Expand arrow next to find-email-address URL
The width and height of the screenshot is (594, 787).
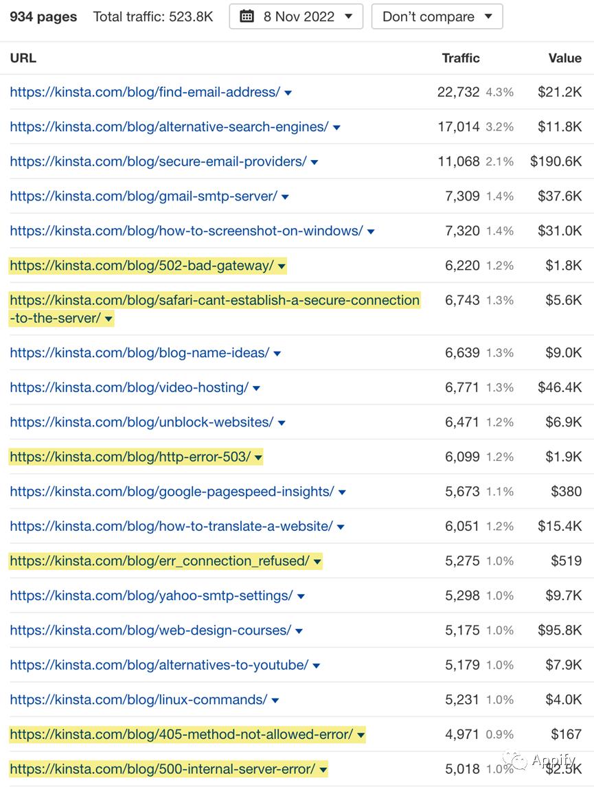point(288,93)
